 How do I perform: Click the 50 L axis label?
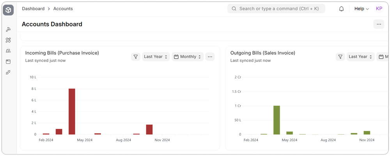coord(238,120)
